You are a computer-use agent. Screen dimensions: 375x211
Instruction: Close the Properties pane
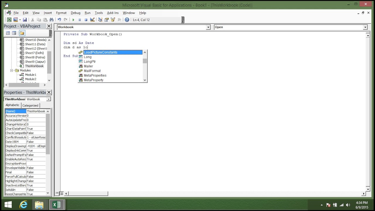pos(49,92)
